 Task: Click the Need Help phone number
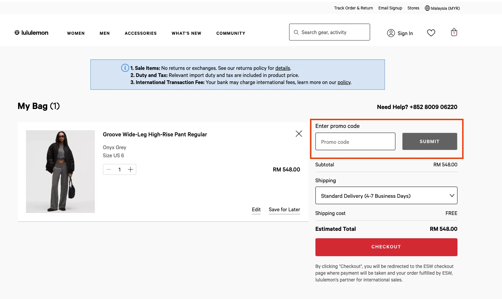(434, 107)
